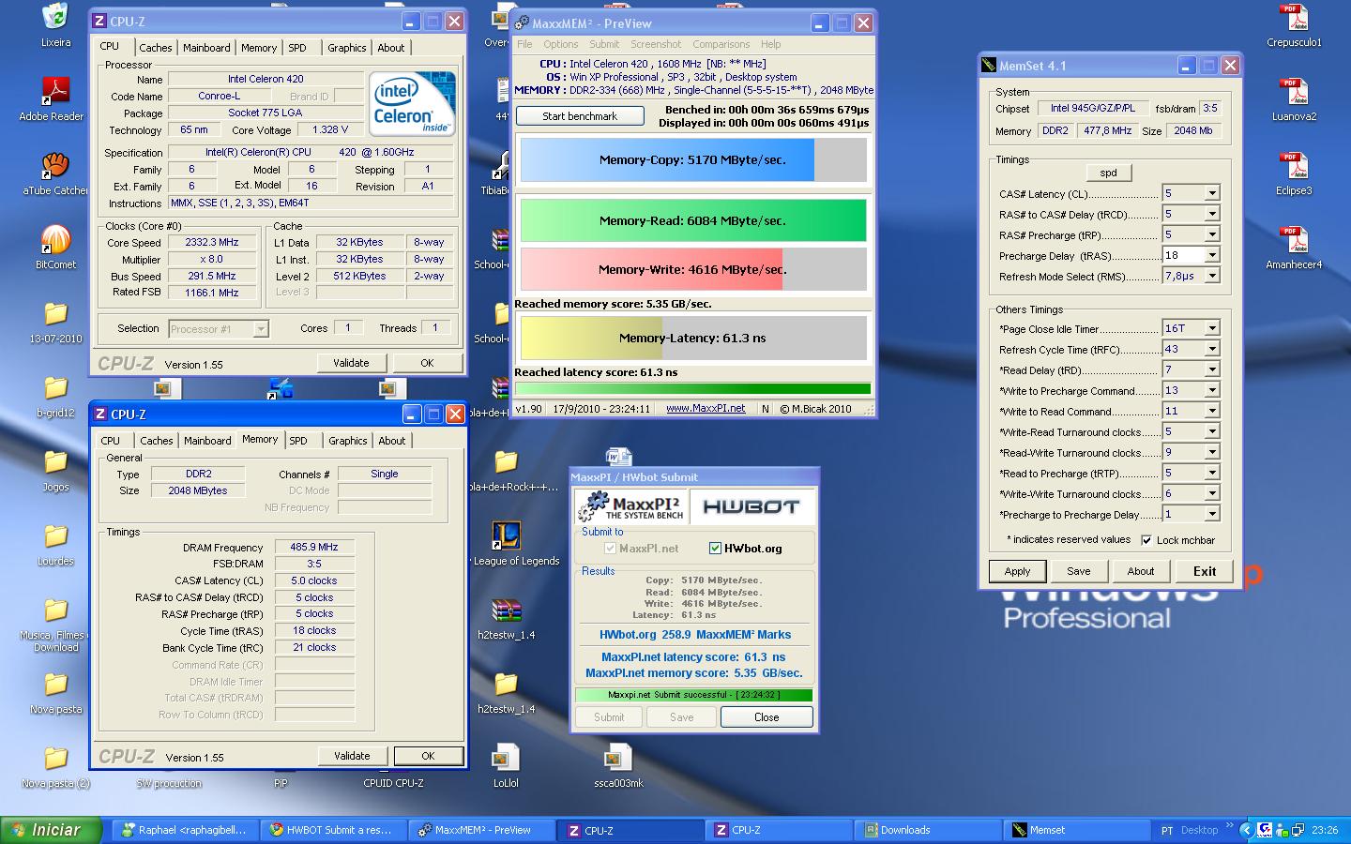The image size is (1351, 844).
Task: Open RAS# to CAS# Delay (tRCD) dropdown
Action: tap(1212, 214)
